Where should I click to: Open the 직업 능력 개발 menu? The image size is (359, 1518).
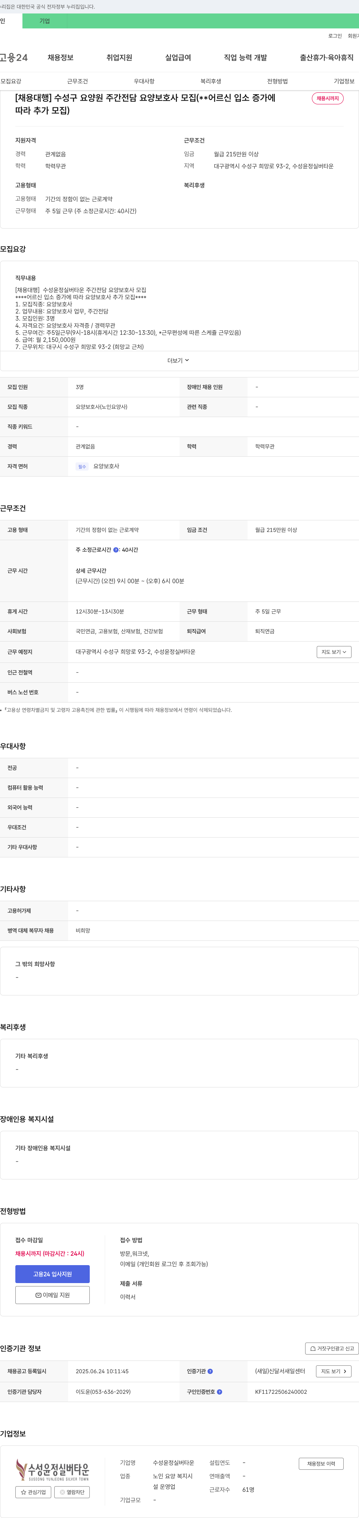click(245, 58)
